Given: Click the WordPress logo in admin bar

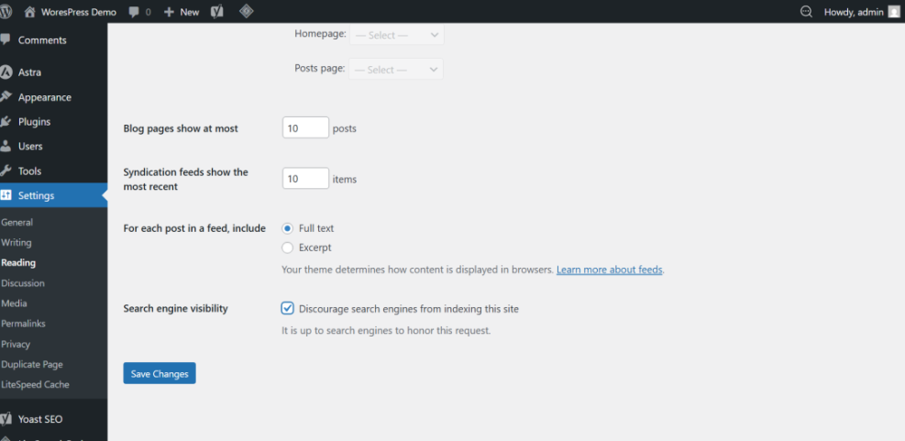Looking at the screenshot, I should [6, 12].
